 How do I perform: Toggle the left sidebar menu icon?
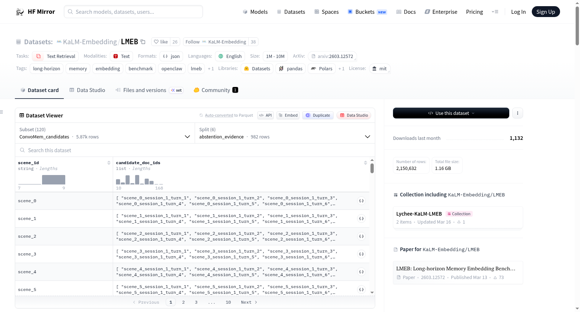pyautogui.click(x=2, y=112)
